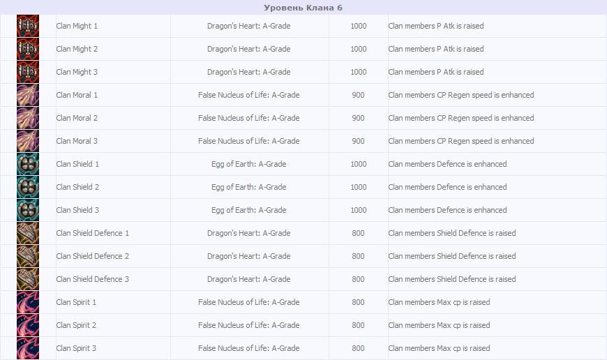Image resolution: width=607 pixels, height=360 pixels.
Task: Click the 900 cost in Clan Moral 1 row
Action: coord(358,95)
